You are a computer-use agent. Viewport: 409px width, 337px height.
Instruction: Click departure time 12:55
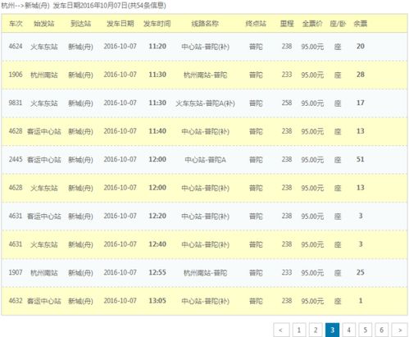(157, 272)
